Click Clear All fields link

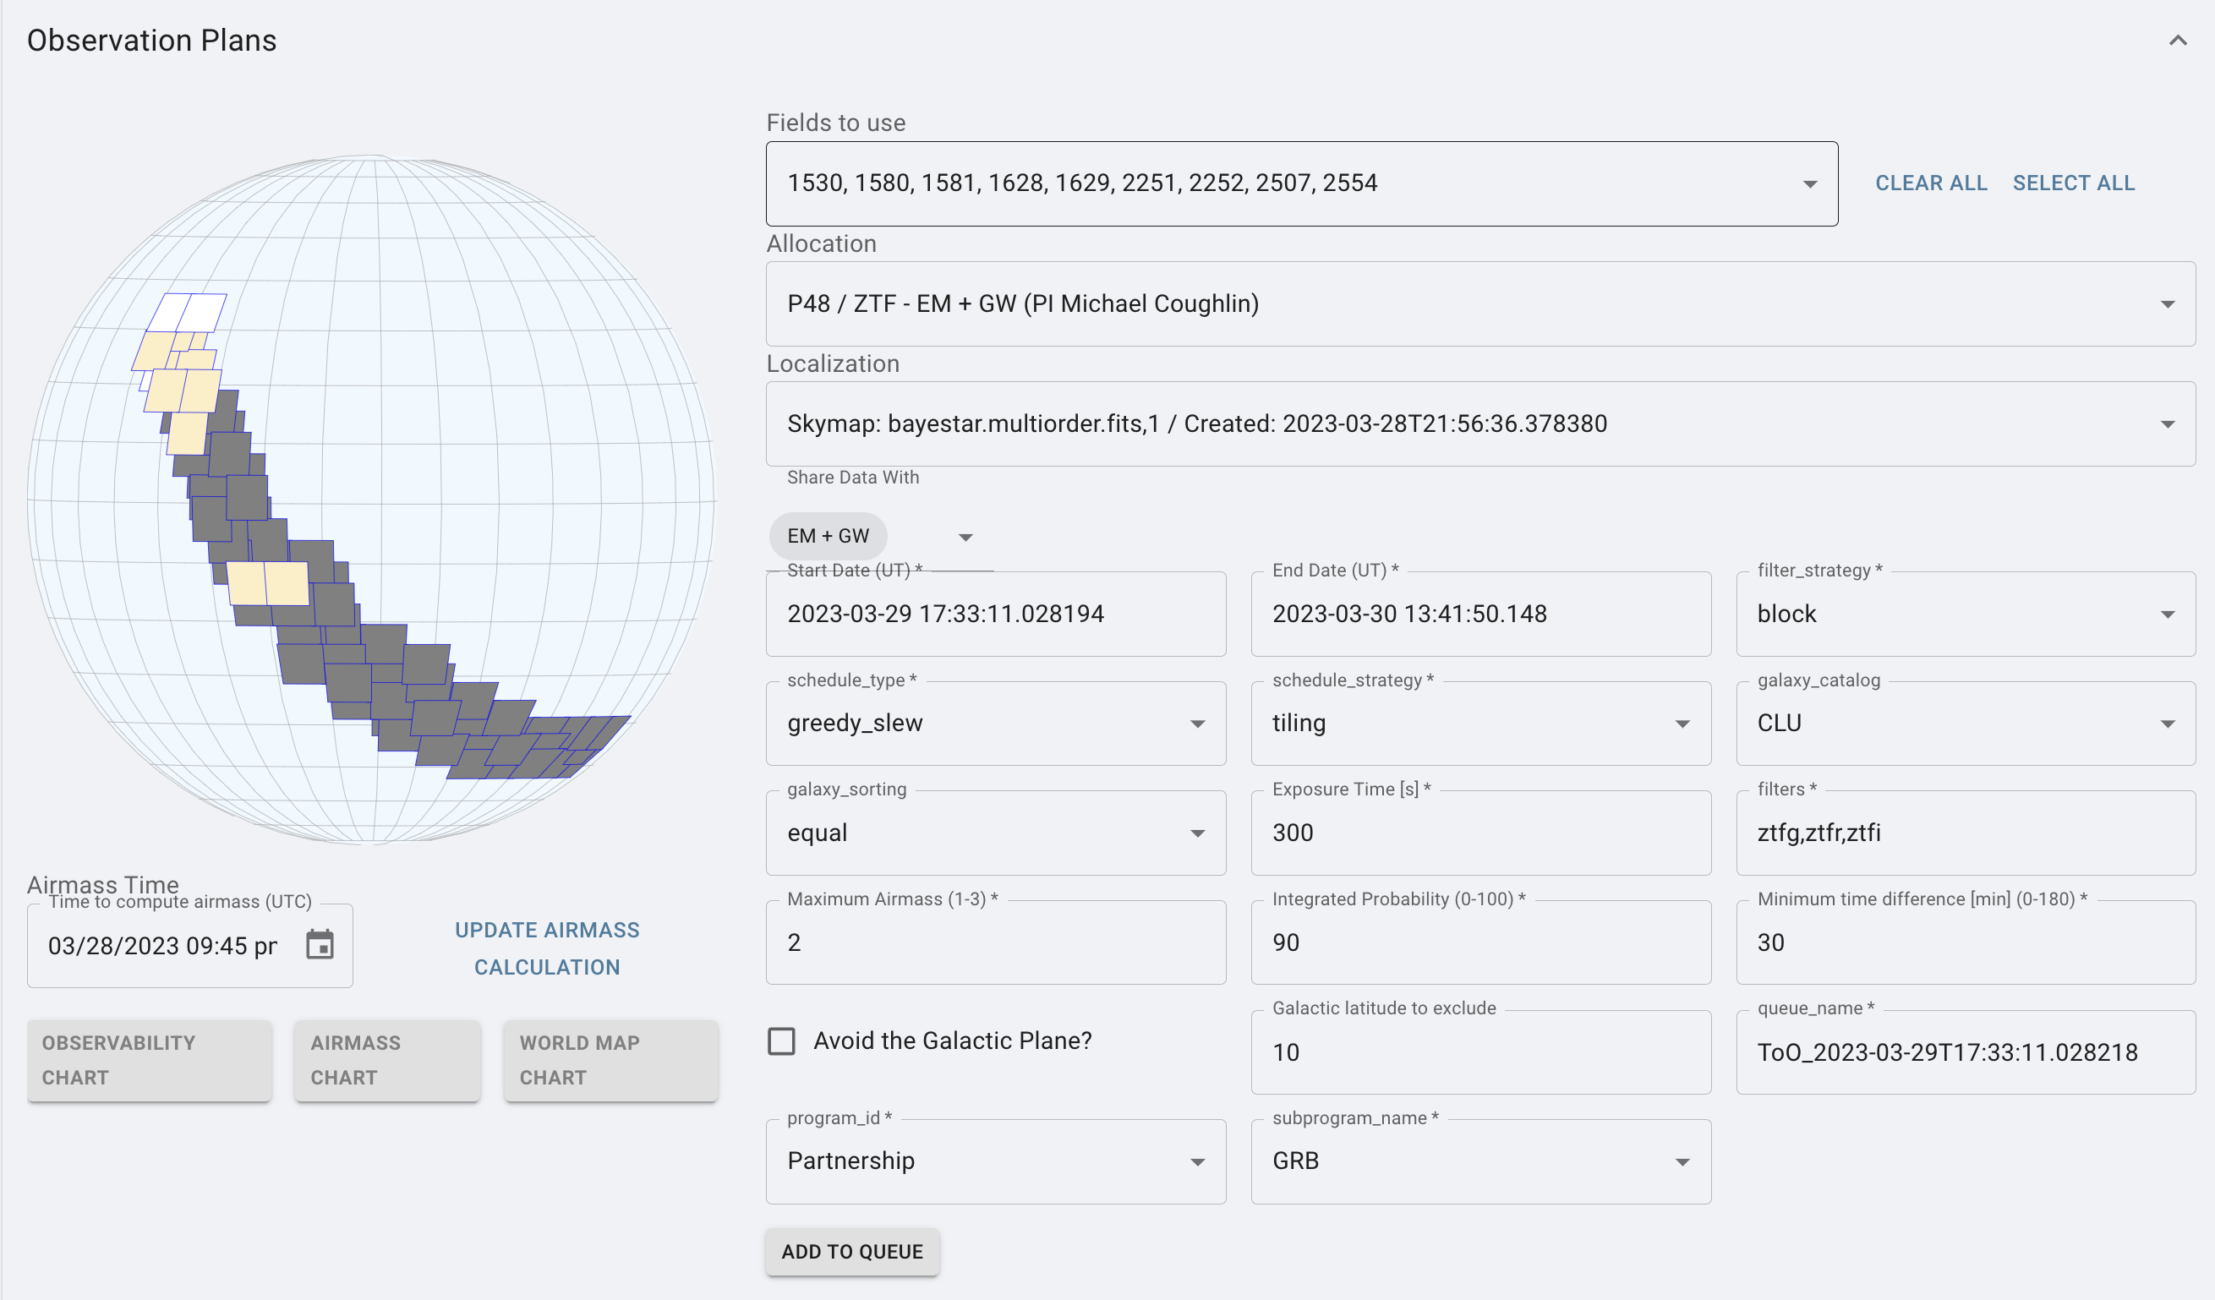(x=1930, y=183)
